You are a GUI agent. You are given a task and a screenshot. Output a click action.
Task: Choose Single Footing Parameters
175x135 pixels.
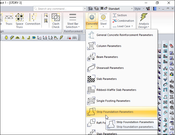[113, 101]
